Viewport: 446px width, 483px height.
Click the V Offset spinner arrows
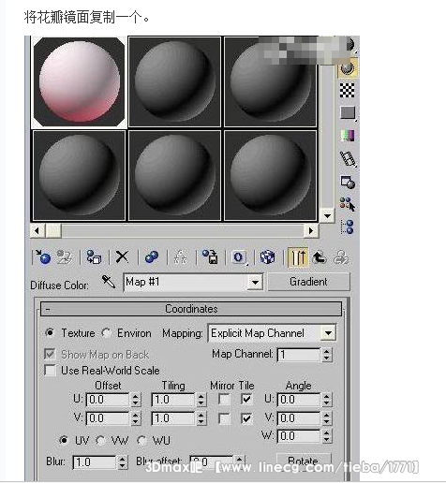(135, 418)
